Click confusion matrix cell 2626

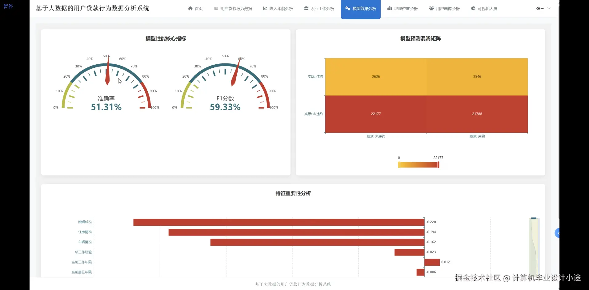(x=376, y=77)
